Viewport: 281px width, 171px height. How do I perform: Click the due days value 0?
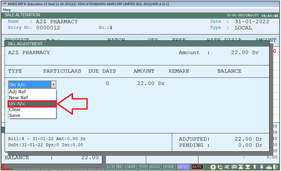107,83
